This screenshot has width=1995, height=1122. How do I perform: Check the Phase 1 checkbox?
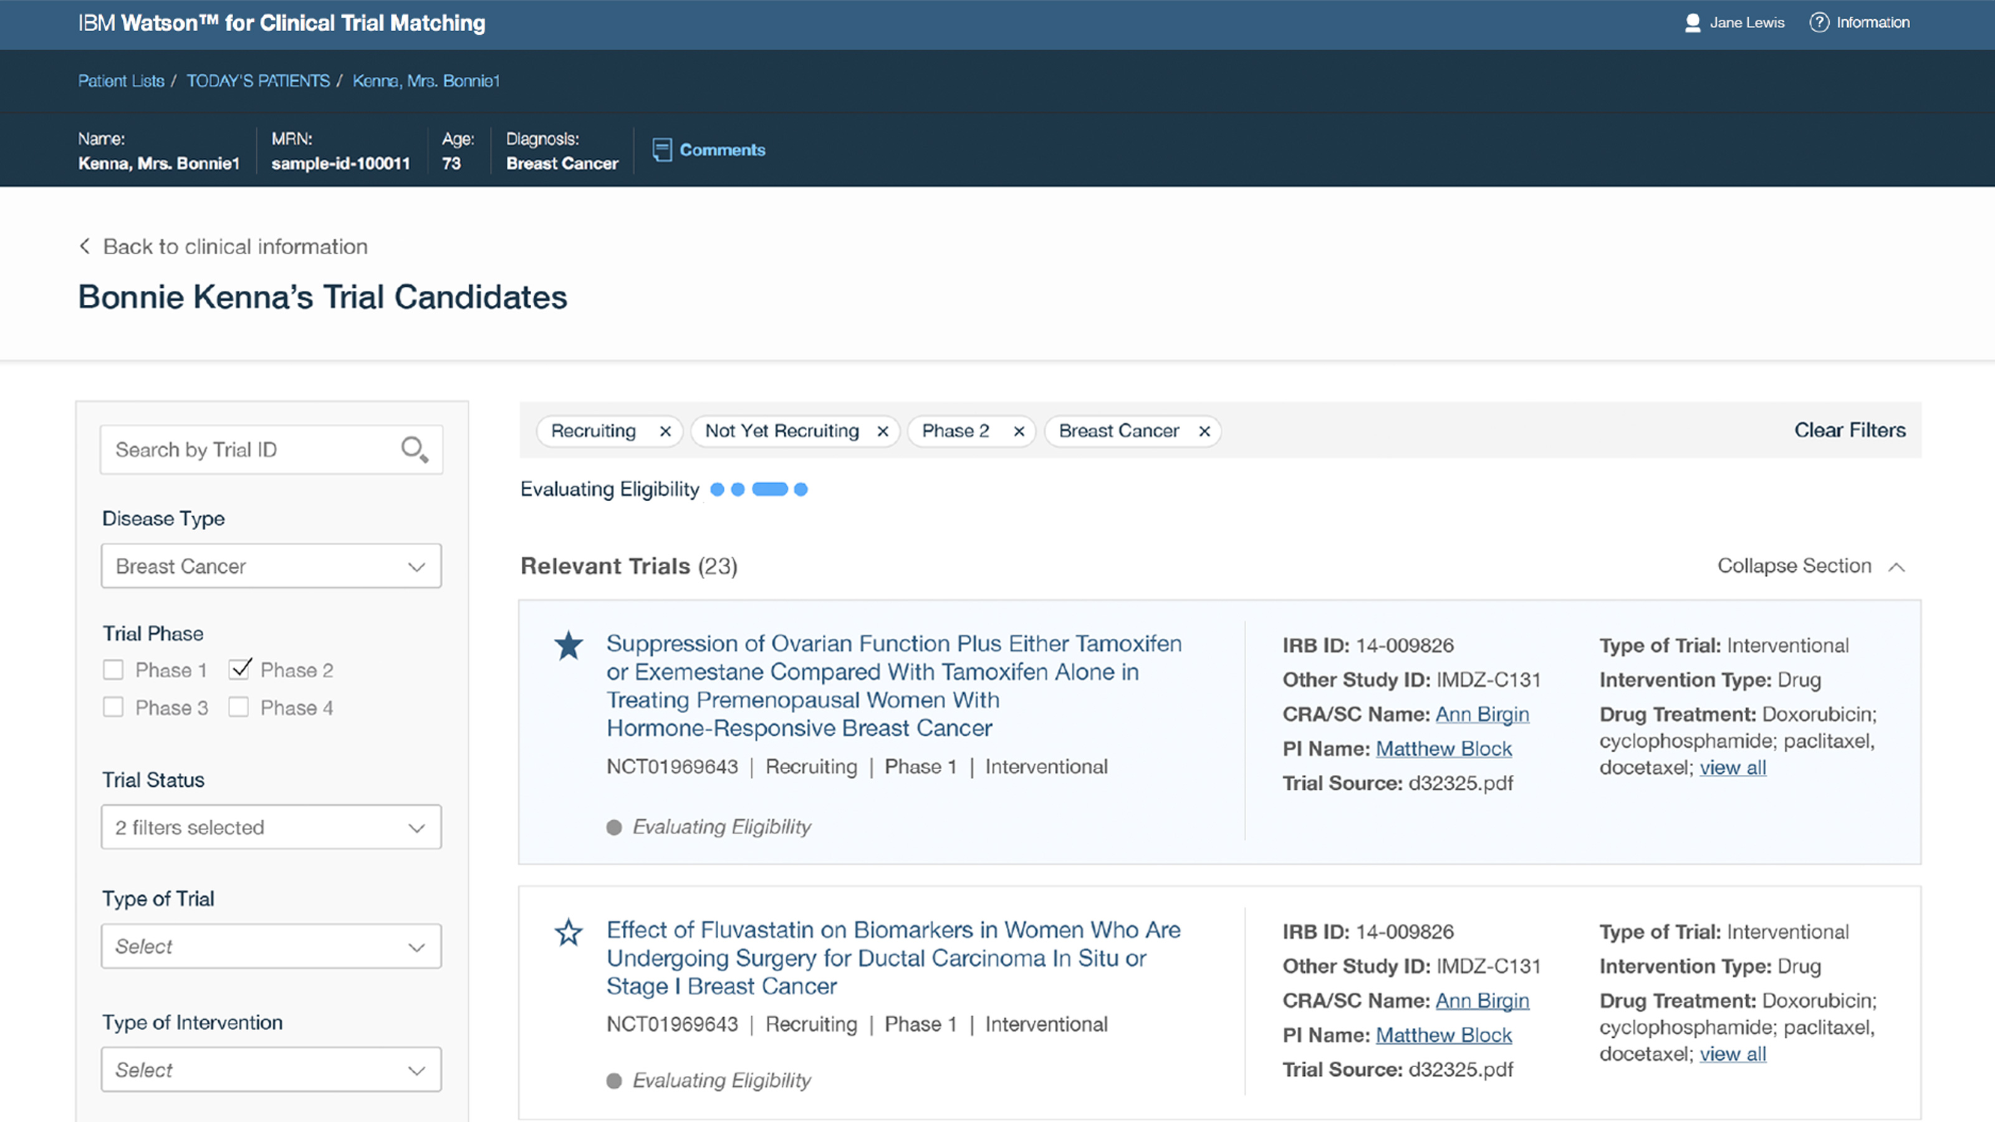[x=113, y=670]
